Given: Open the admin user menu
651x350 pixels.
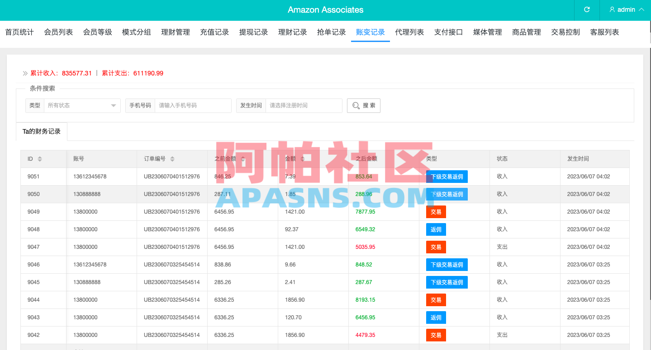Looking at the screenshot, I should tap(627, 9).
